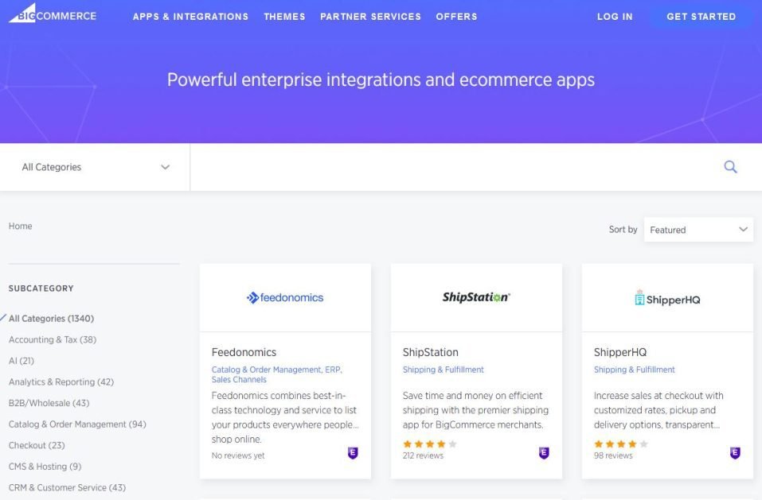The image size is (762, 500).
Task: Select CRM & Customer Service (43) subcategory
Action: [x=67, y=487]
